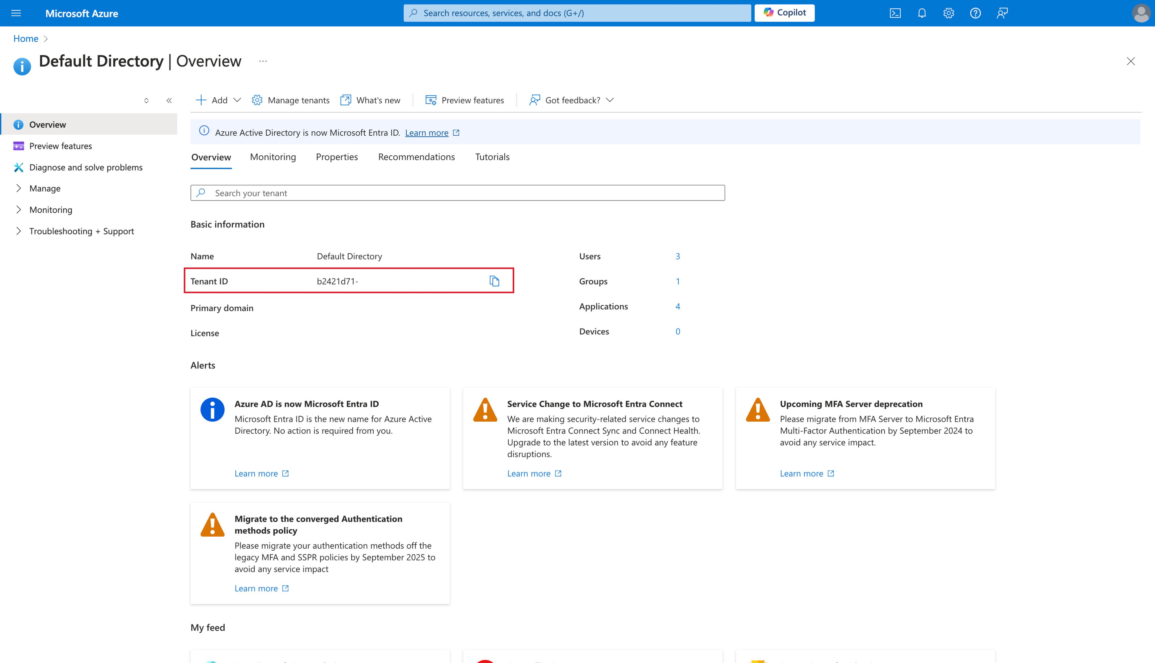Click Manage tenants button
The height and width of the screenshot is (663, 1155).
290,100
